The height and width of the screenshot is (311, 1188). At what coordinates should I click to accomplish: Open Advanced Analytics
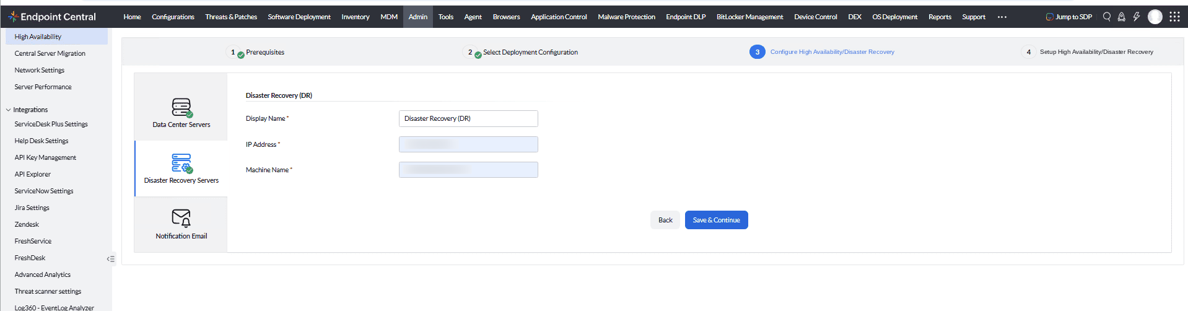point(43,274)
